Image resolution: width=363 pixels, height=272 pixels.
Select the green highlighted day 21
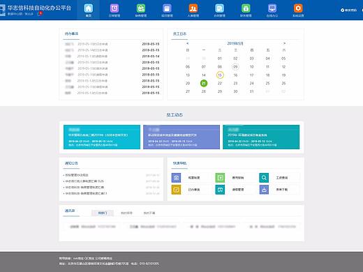pyautogui.click(x=204, y=83)
